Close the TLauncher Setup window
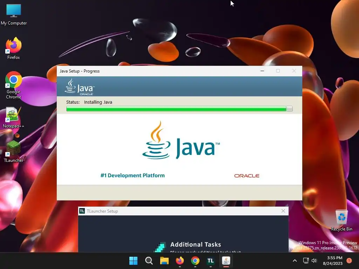 [283, 211]
